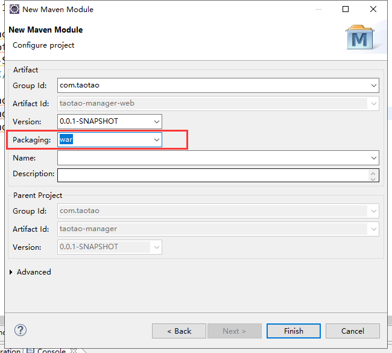Screen dimensions: 392x353
Task: Go back with the Back button
Action: [x=179, y=331]
